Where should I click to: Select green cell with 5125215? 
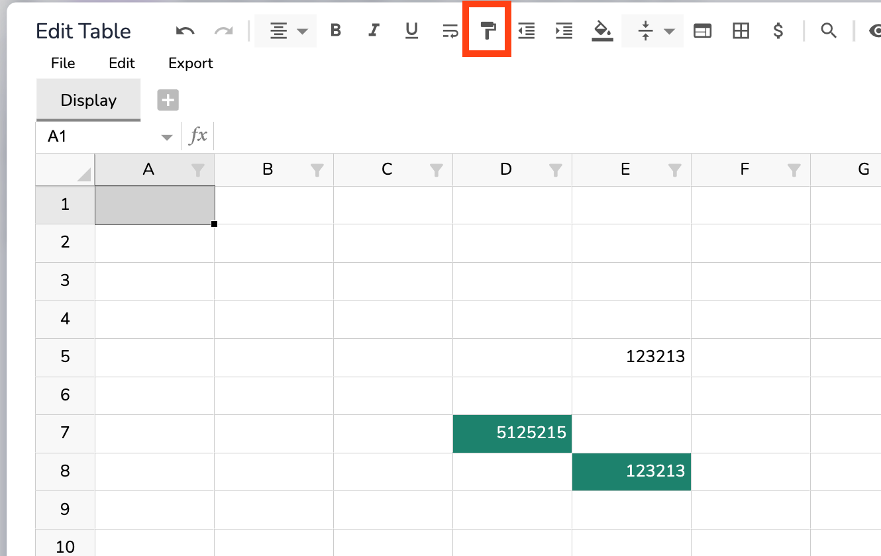pyautogui.click(x=512, y=434)
